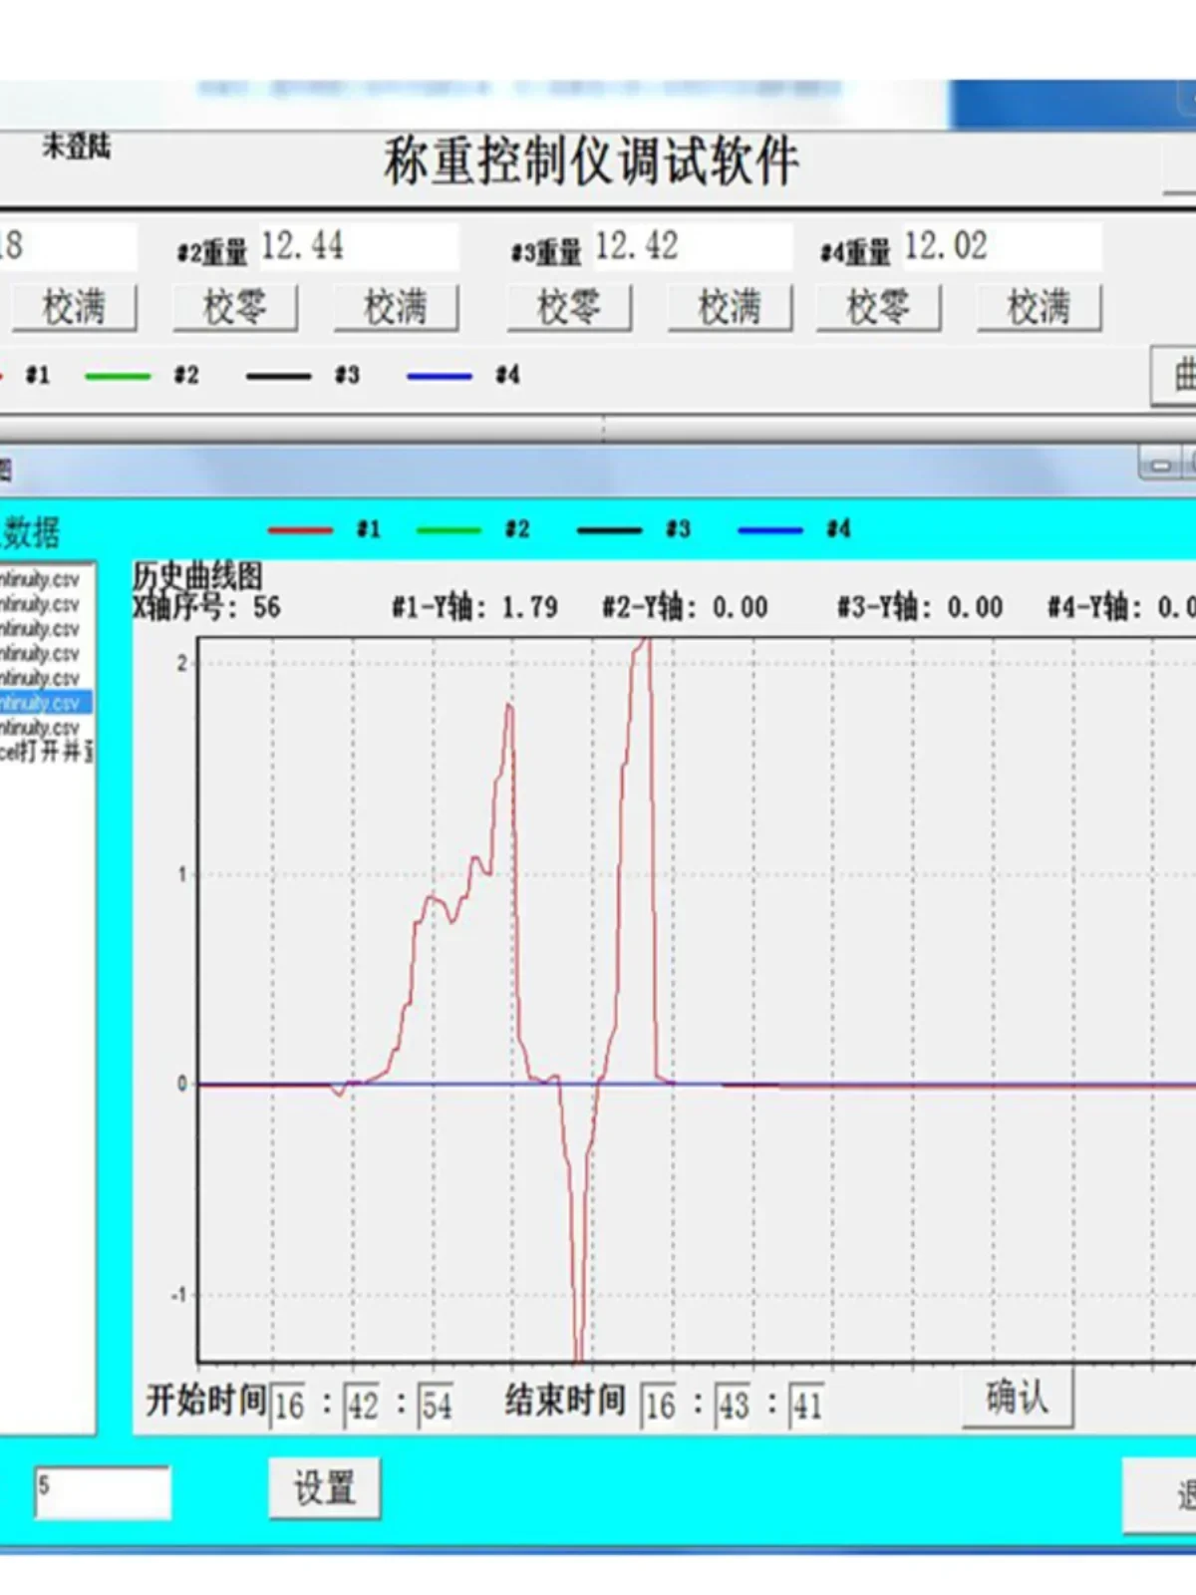The width and height of the screenshot is (1196, 1595).
Task: Click the green #2 legend line in history chart
Action: [448, 530]
